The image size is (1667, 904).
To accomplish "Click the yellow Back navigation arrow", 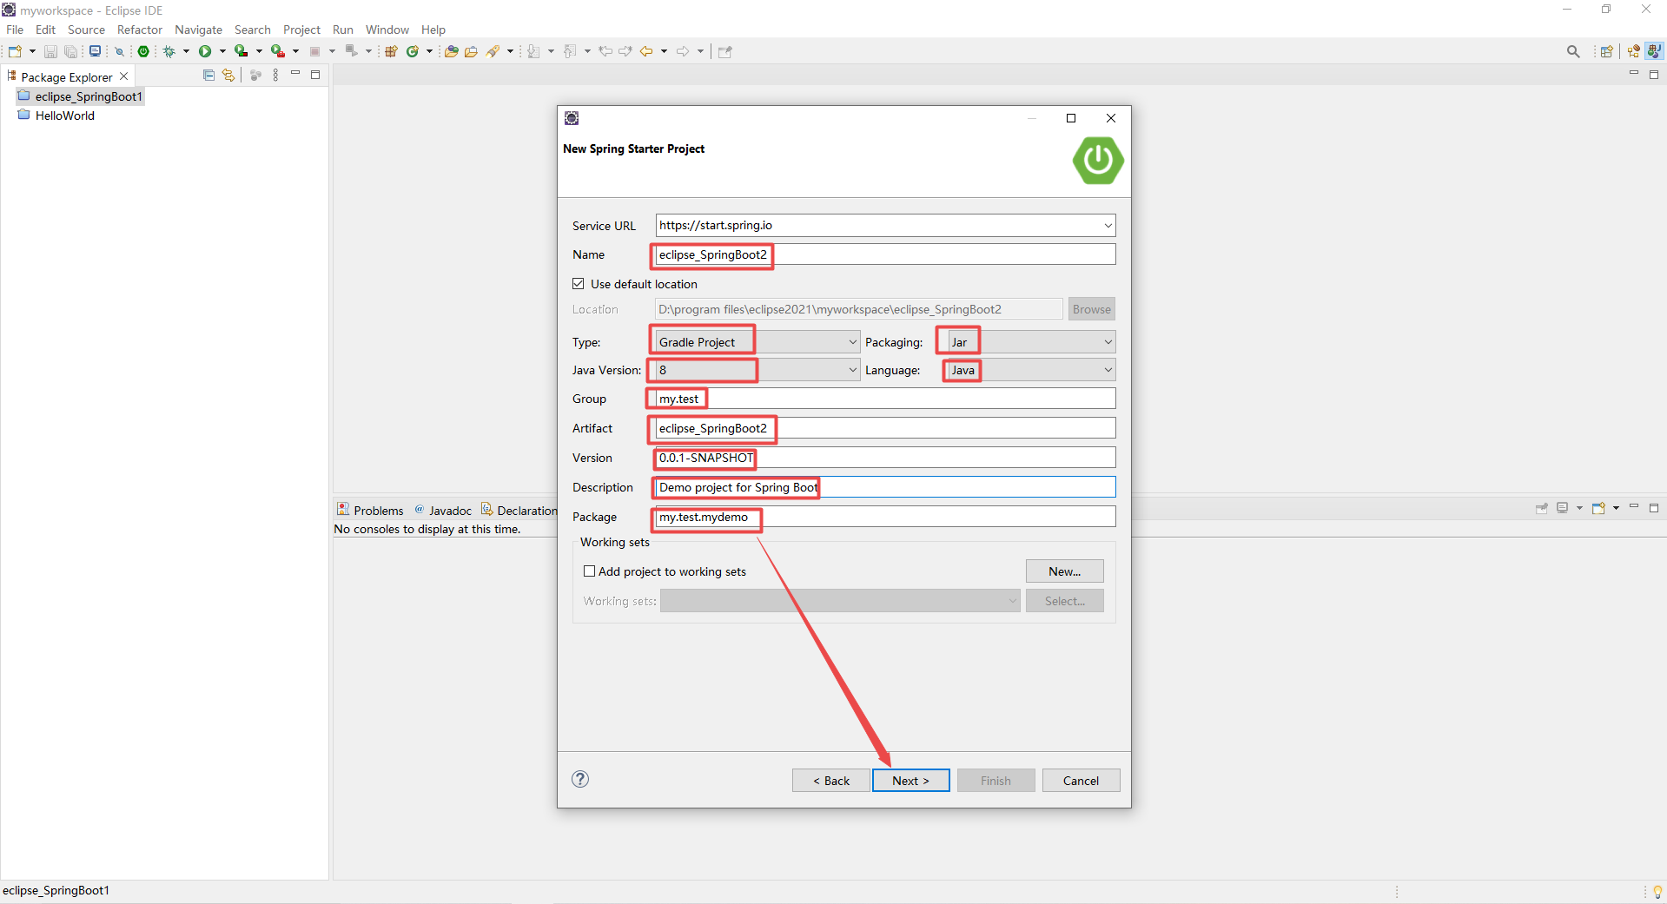I will pos(646,51).
